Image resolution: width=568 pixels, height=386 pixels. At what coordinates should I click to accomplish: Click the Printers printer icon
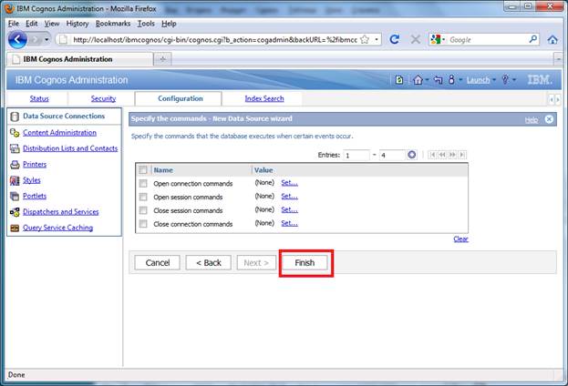point(15,165)
